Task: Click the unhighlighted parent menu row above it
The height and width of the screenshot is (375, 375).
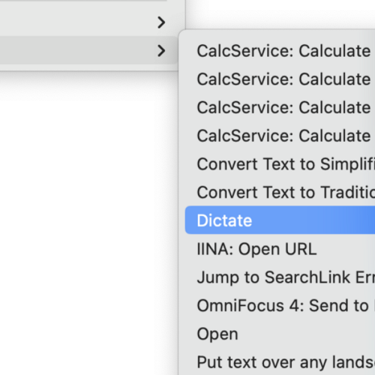Action: (88, 22)
